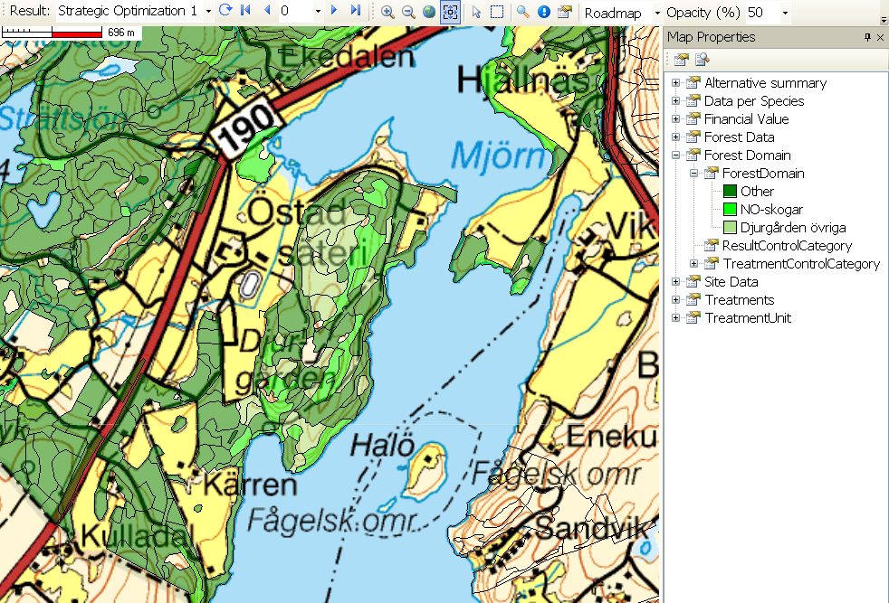Click toolbar overflow arrow at far right
Viewport: 889px width, 603px height.
point(884,20)
